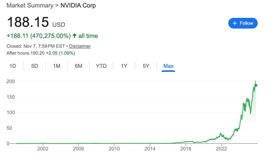Viewport: 272px width, 156px height.
Task: Click the green up arrow icon
Action: point(74,36)
